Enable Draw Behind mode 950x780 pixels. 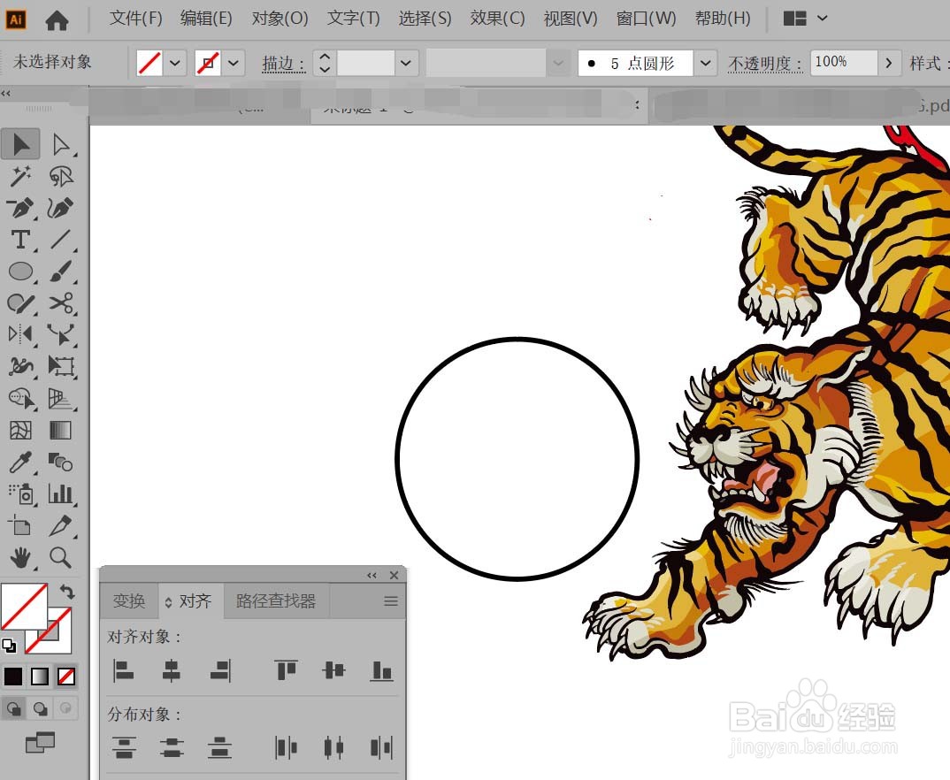[41, 708]
